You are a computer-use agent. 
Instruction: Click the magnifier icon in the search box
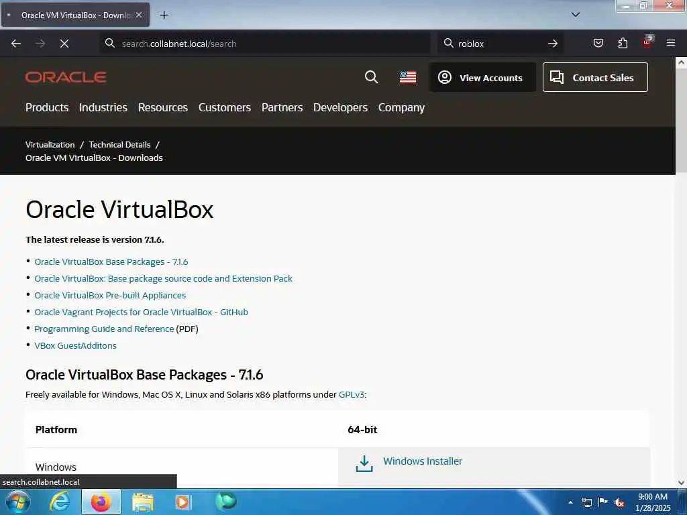pos(449,43)
